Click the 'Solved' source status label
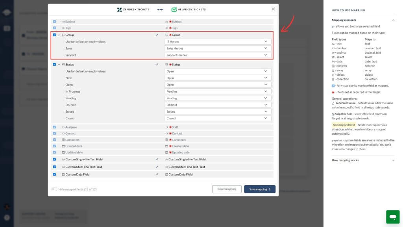Screen dimensions: 403x227 pos(70,112)
